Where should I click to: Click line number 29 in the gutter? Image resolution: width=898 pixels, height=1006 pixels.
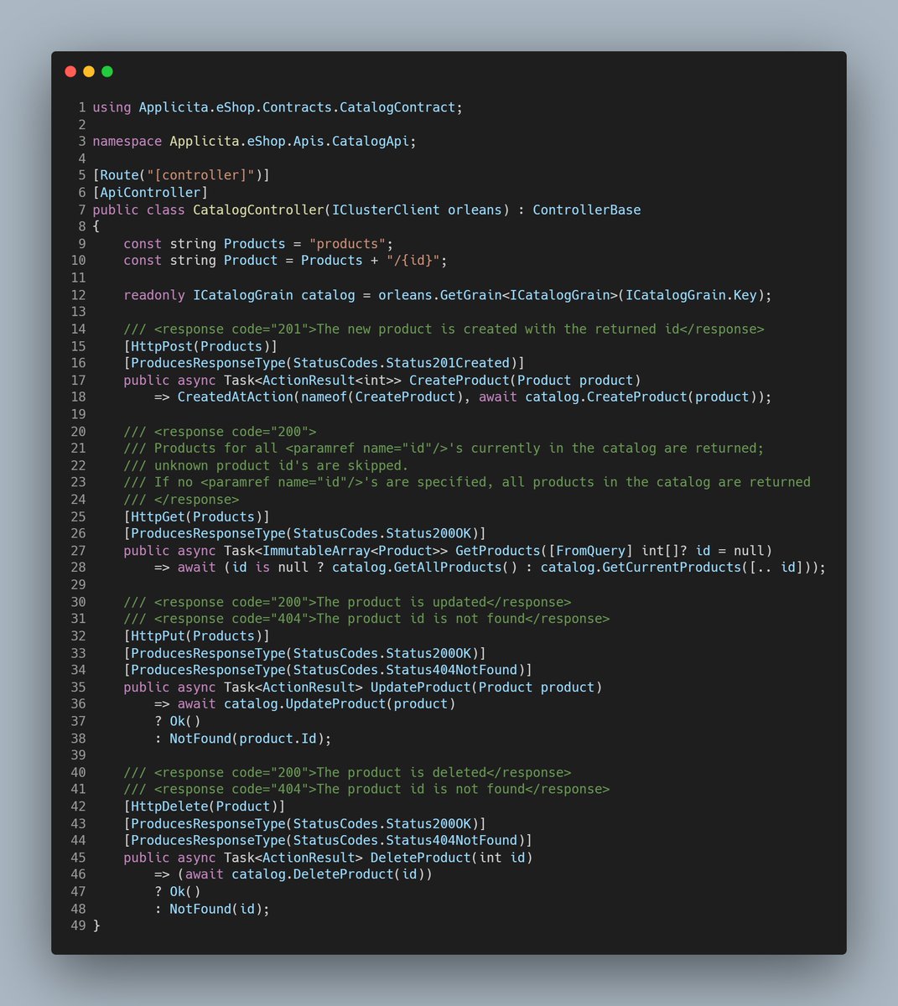point(78,585)
